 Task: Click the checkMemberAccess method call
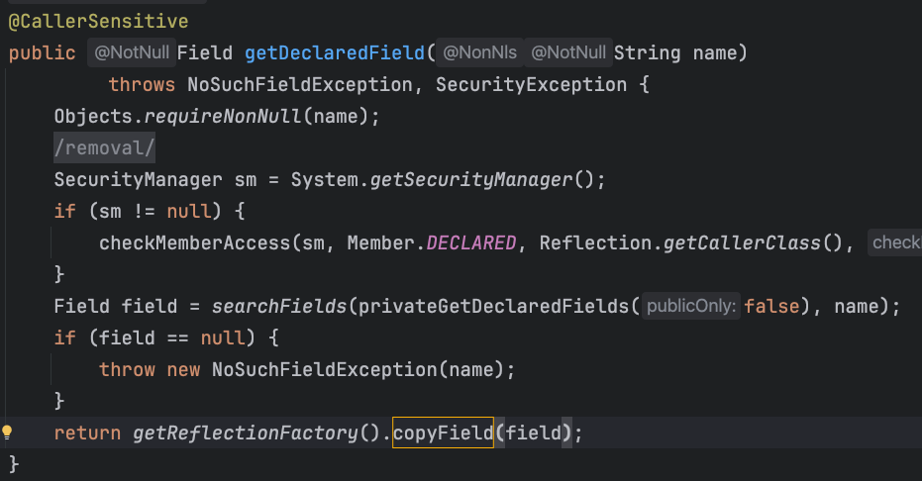[195, 243]
